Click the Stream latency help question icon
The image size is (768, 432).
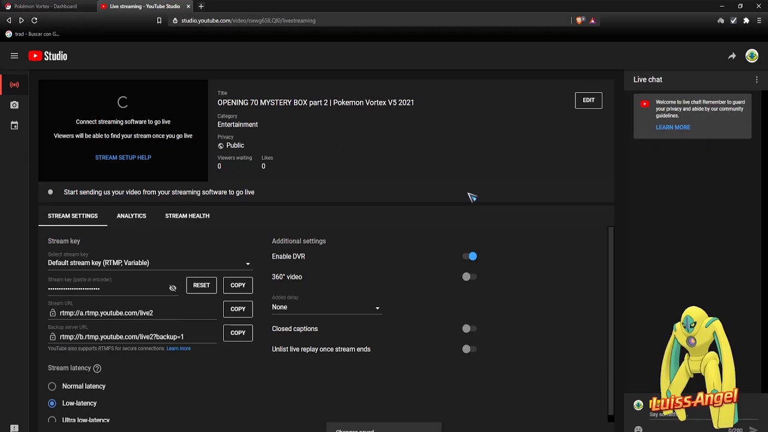(x=97, y=368)
